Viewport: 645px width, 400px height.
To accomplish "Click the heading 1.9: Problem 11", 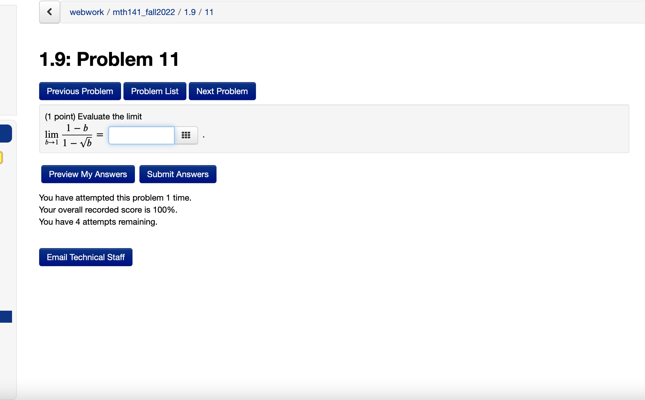I will 109,59.
